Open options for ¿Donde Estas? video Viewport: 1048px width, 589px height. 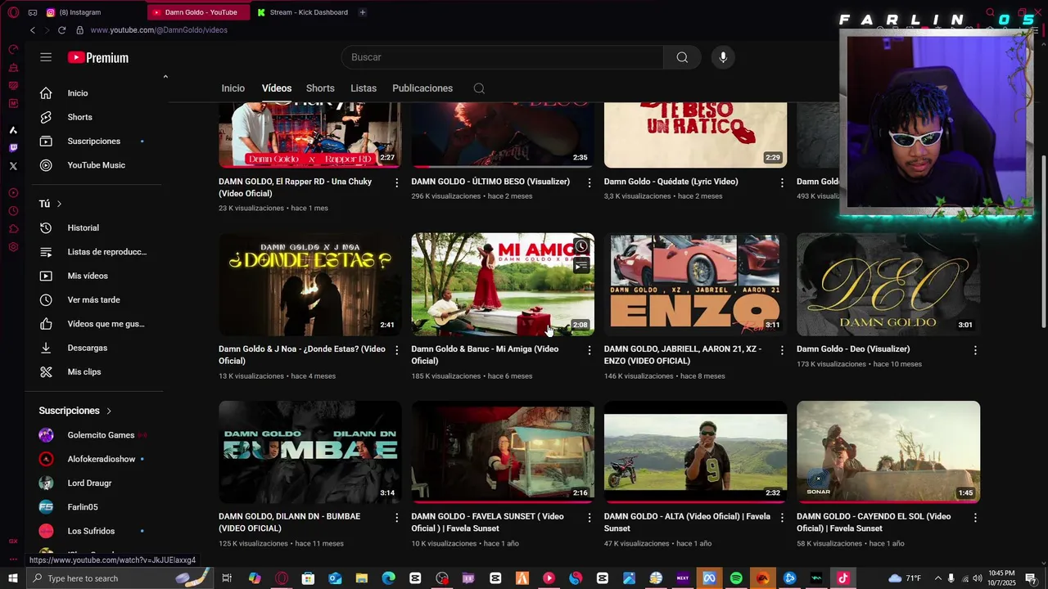[397, 350]
